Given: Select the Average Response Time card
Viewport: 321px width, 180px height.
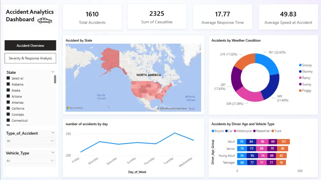Looking at the screenshot, I should (x=222, y=17).
